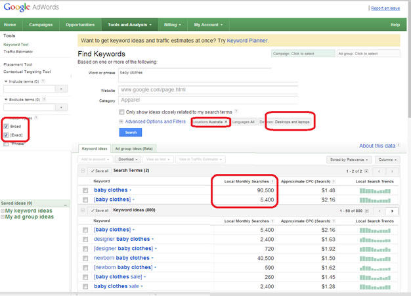Click the blue Search button
The image size is (411, 296).
coord(131,133)
